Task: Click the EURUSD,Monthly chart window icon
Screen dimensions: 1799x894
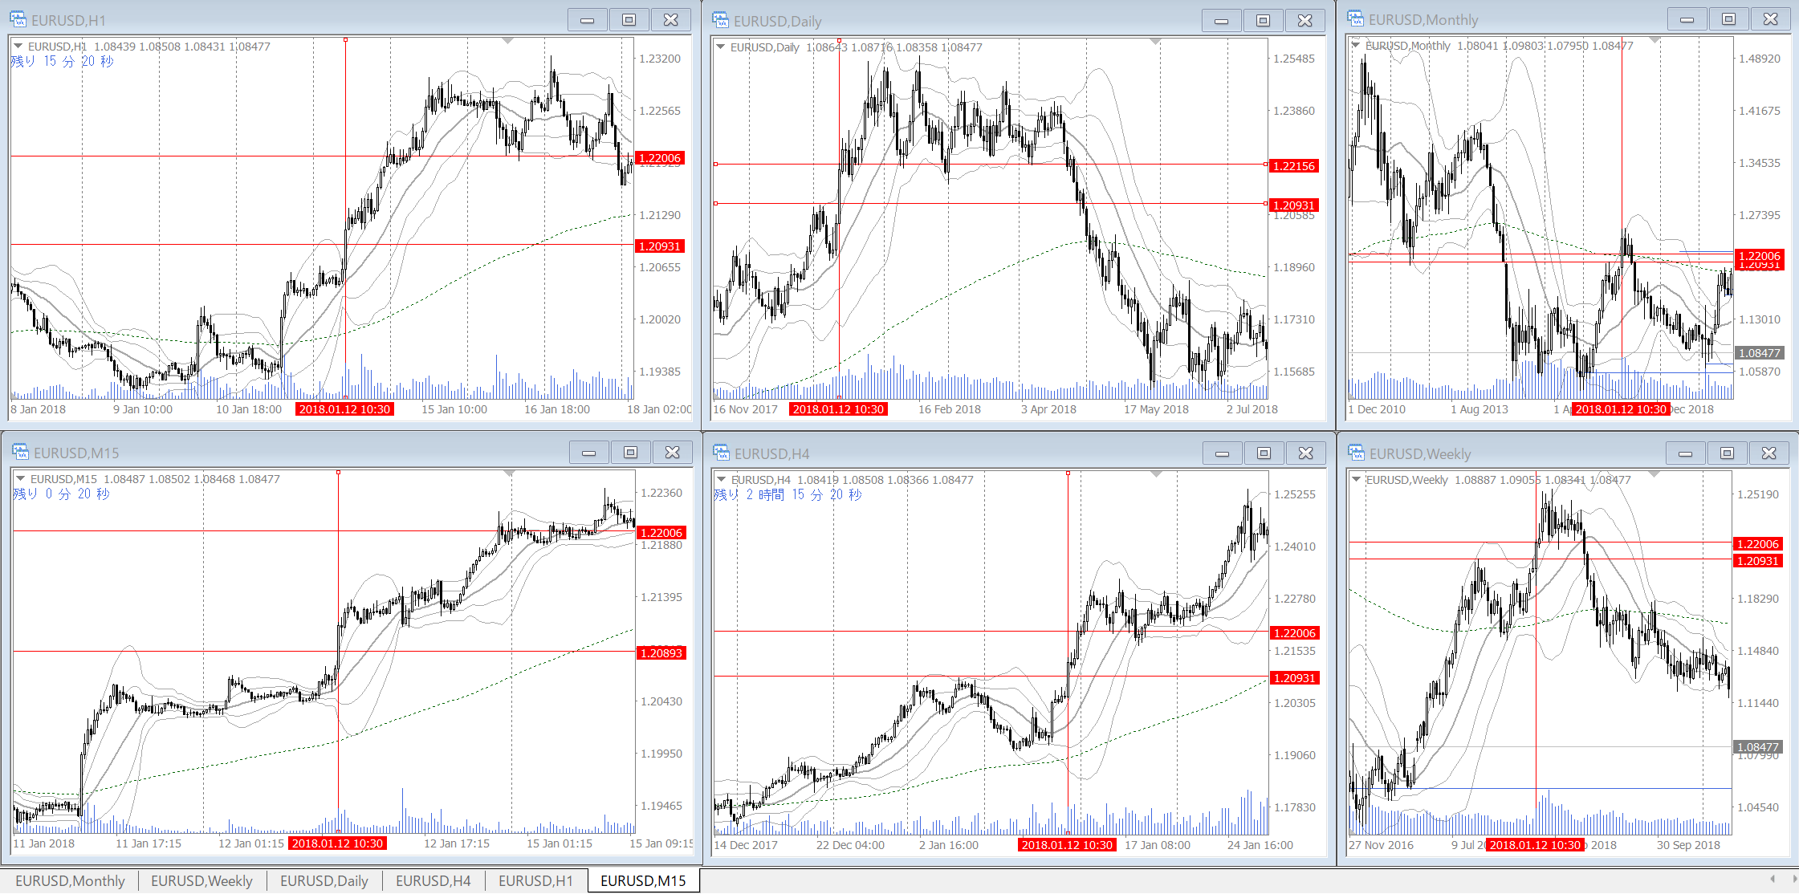Action: pyautogui.click(x=1355, y=19)
